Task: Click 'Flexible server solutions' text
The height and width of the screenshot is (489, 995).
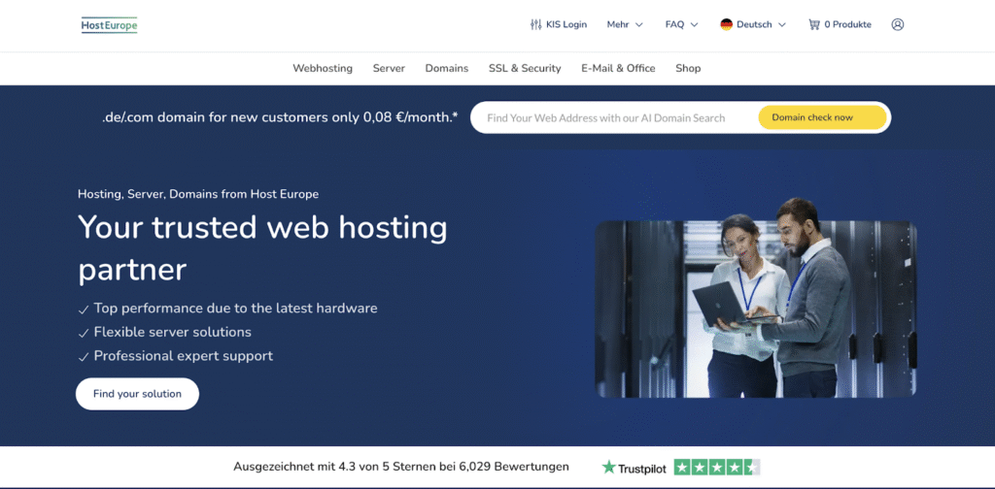Action: point(173,332)
